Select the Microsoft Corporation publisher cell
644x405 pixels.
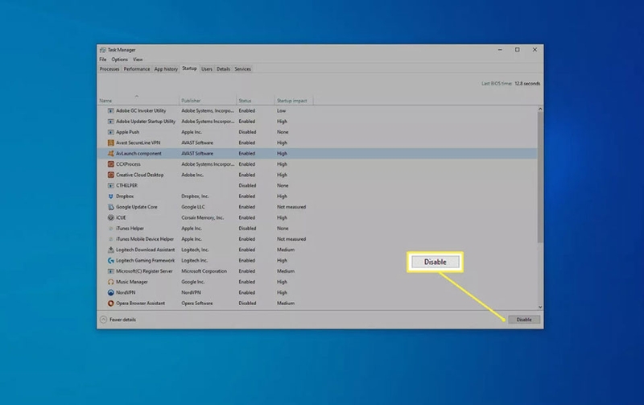coord(204,271)
